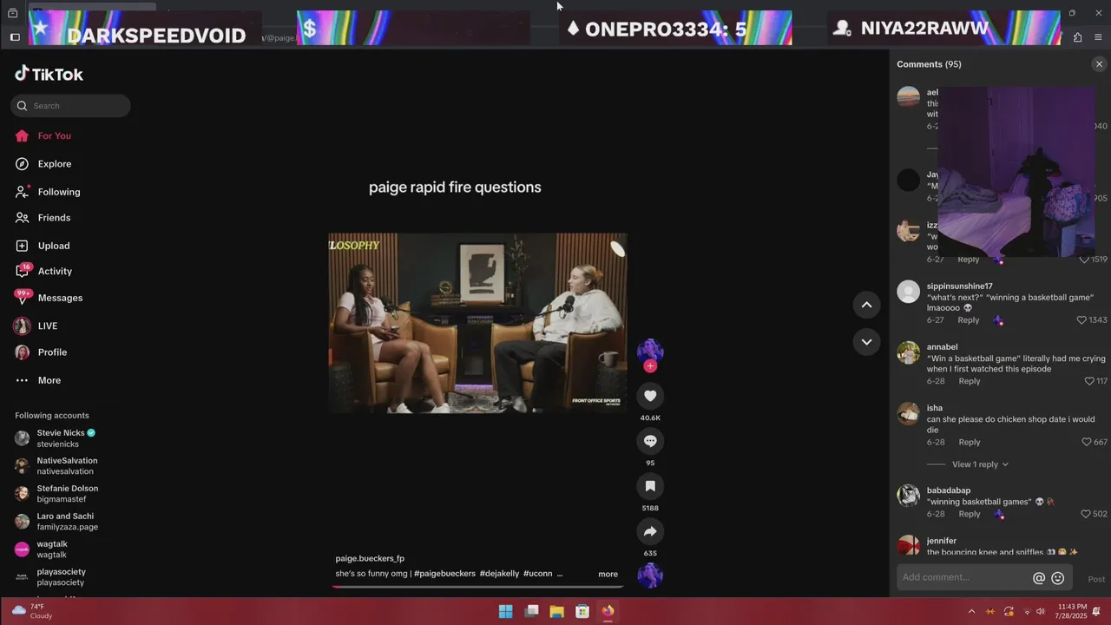Open annabel's profile avatar
The height and width of the screenshot is (625, 1111).
(x=908, y=352)
